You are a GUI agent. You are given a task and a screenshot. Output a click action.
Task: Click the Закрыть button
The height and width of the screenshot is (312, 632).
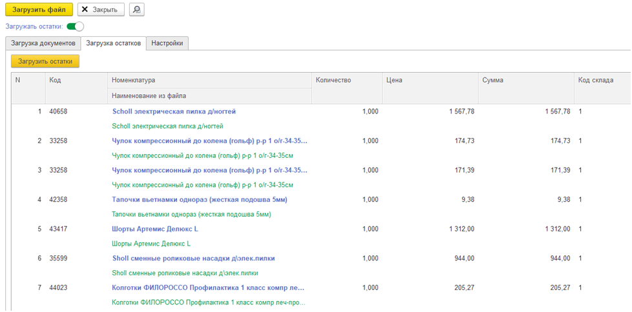tap(101, 10)
